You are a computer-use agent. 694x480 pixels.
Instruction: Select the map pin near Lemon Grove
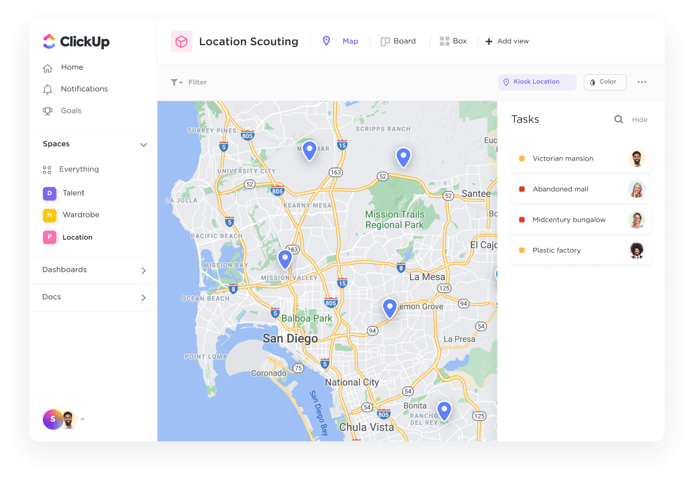389,308
